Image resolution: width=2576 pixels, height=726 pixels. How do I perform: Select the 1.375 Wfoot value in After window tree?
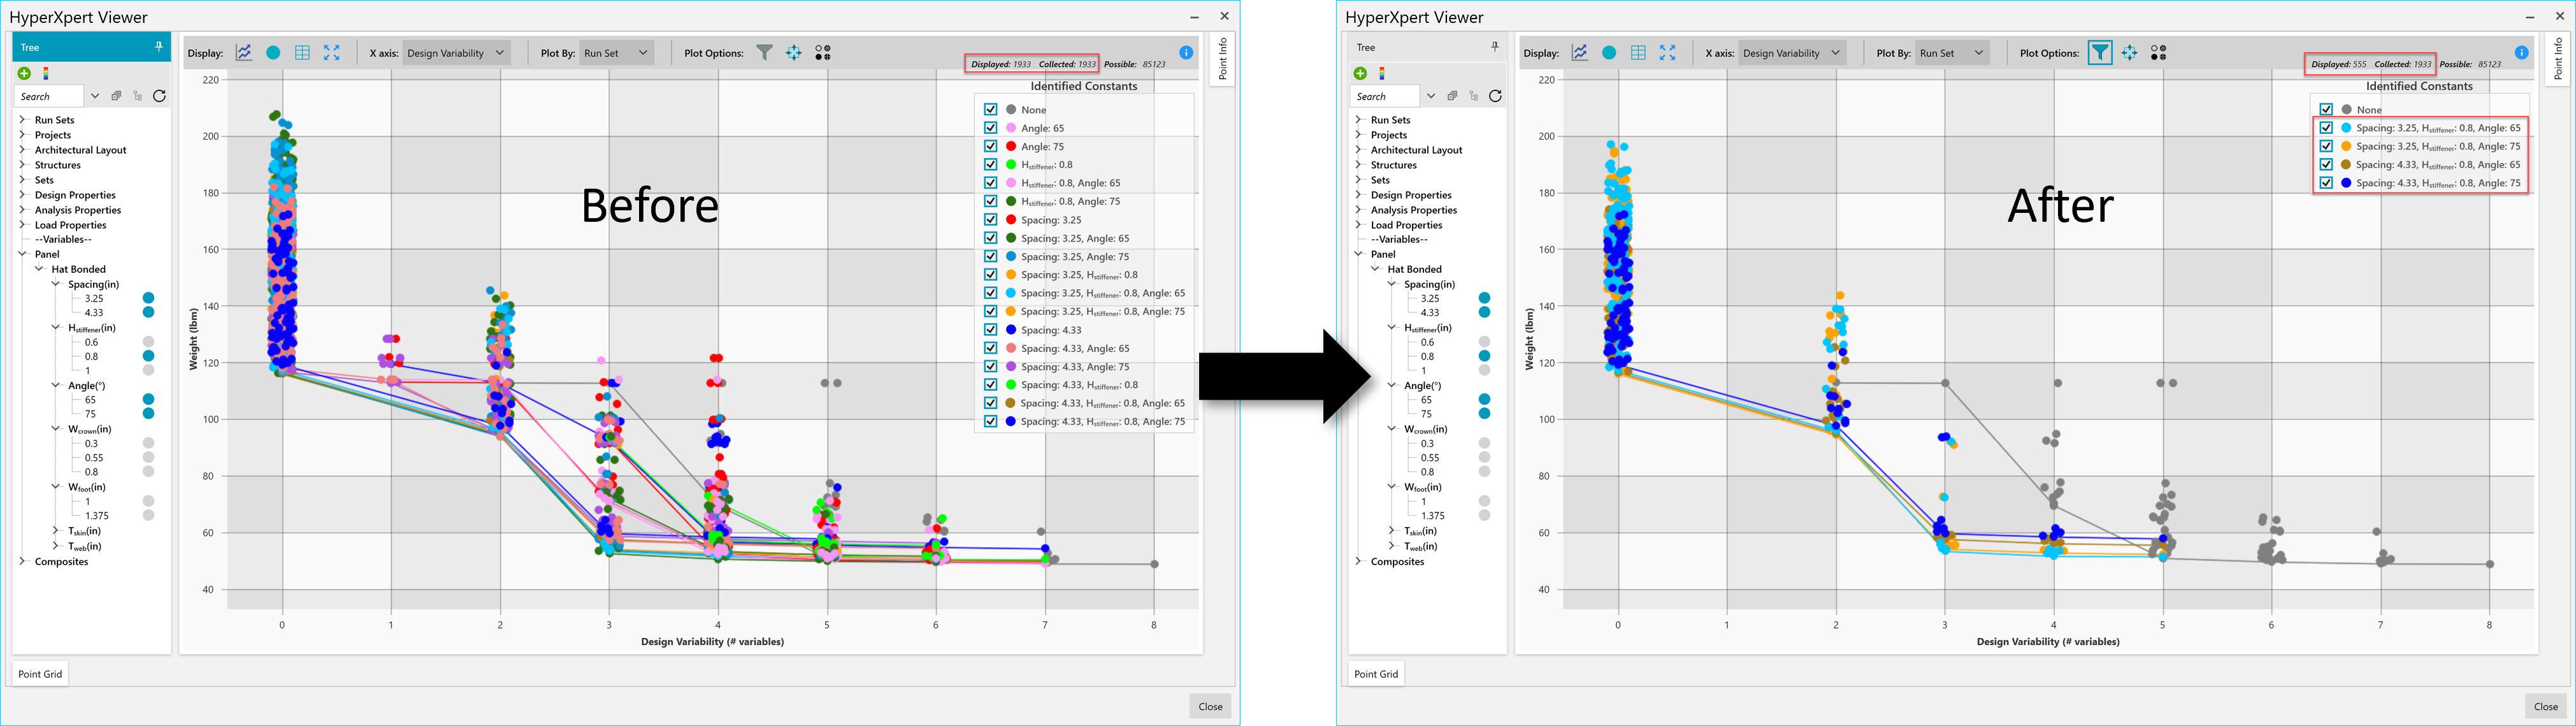click(x=1433, y=516)
